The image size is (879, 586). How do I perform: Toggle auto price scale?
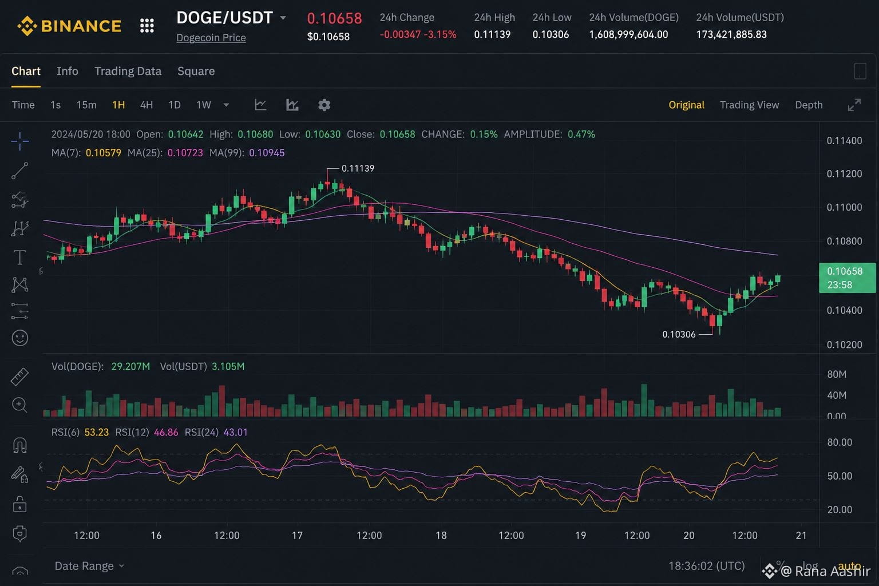coord(849,565)
